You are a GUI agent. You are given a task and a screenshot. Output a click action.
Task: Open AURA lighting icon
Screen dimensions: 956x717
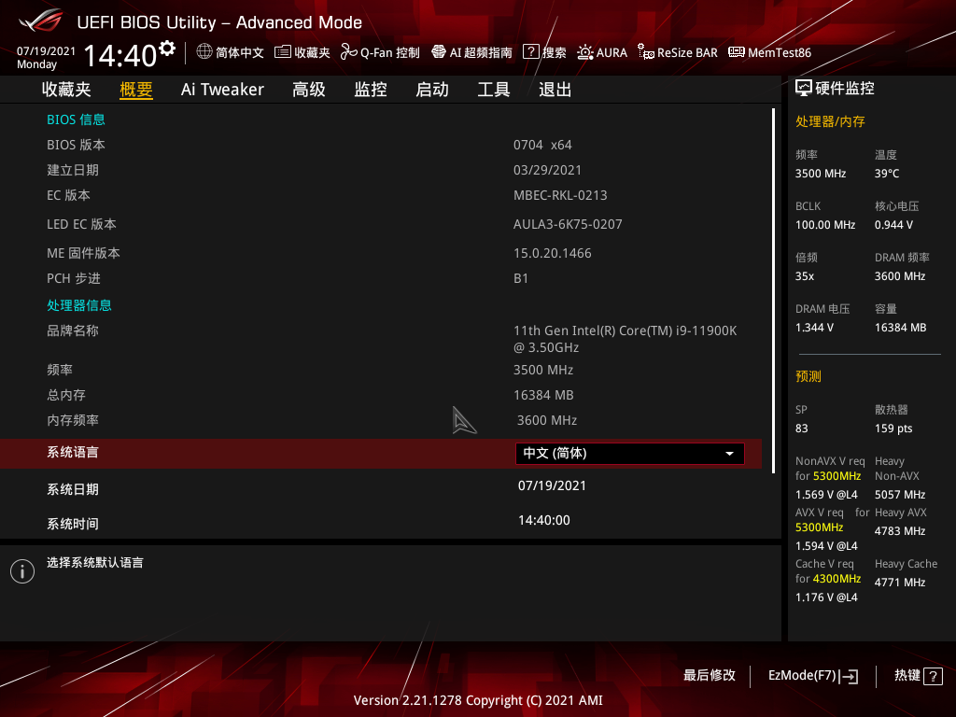point(585,52)
